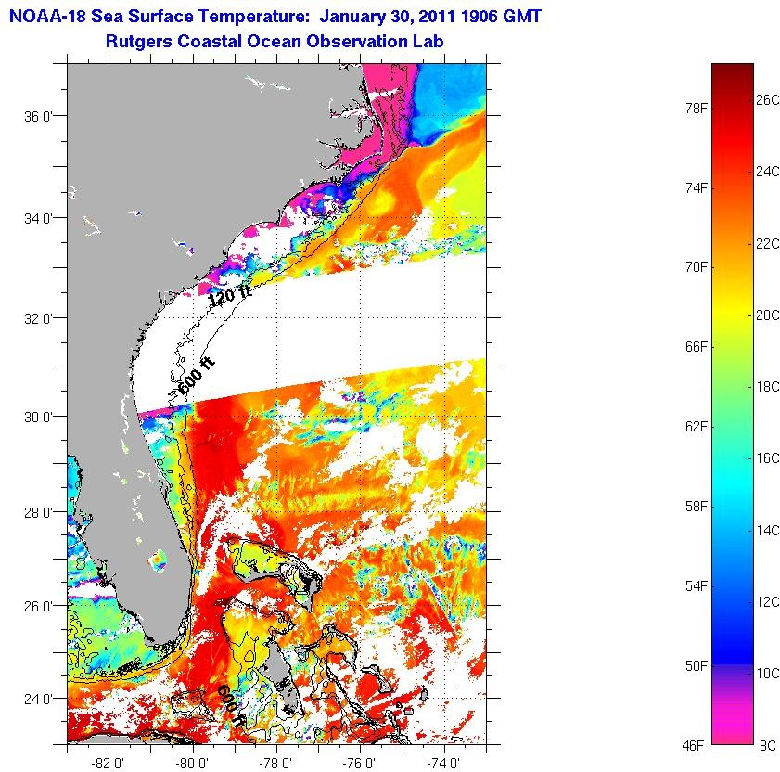Viewport: 780px width, 772px height.
Task: Click the -82 0' longitude label
Action: pyautogui.click(x=109, y=763)
